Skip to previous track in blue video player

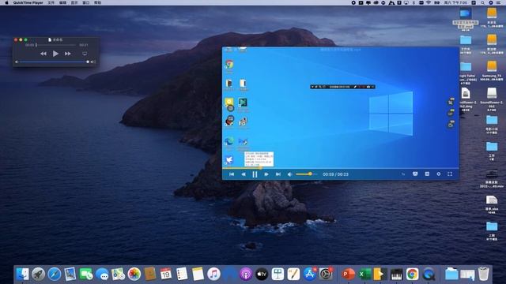click(x=232, y=174)
